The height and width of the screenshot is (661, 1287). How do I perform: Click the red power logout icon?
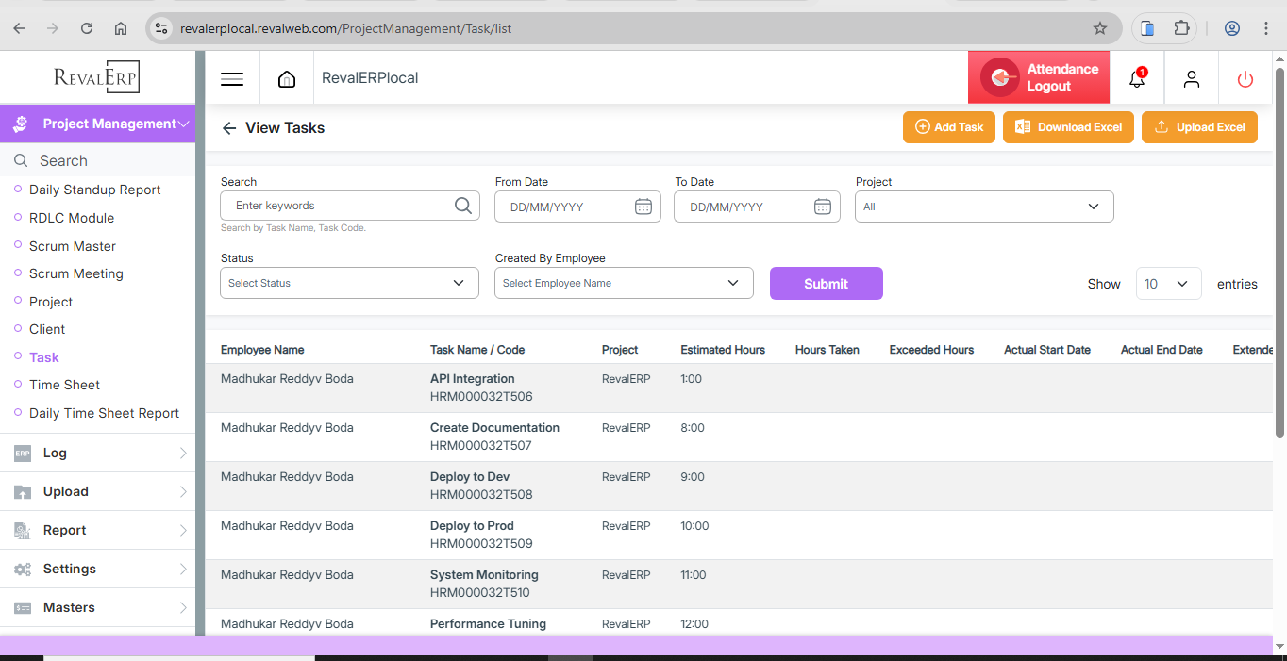[1245, 79]
